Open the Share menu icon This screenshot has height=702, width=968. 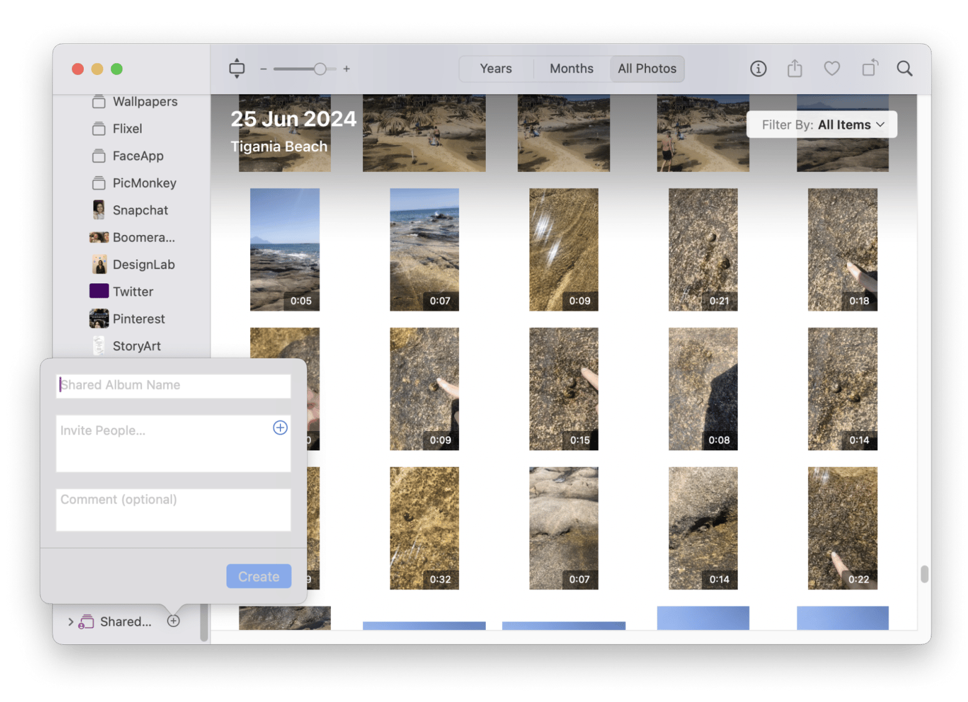[794, 69]
